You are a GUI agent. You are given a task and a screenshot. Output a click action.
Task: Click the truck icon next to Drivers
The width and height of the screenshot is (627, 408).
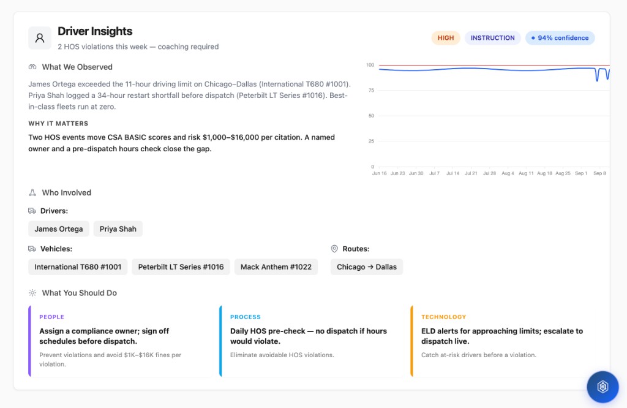pyautogui.click(x=32, y=211)
